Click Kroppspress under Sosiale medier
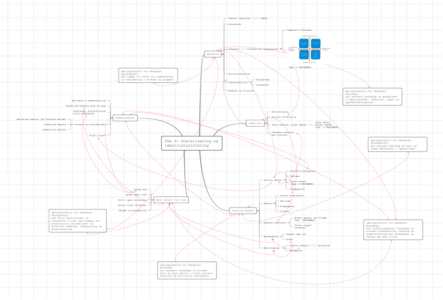Screen dimensions: 443x300 298,189
